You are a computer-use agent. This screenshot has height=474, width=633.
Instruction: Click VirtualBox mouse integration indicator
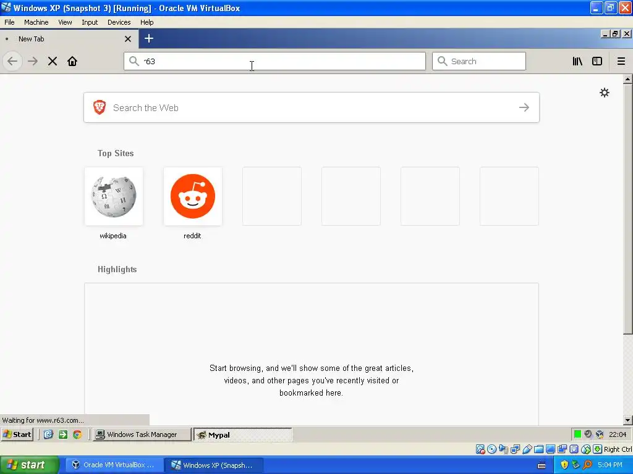point(586,449)
